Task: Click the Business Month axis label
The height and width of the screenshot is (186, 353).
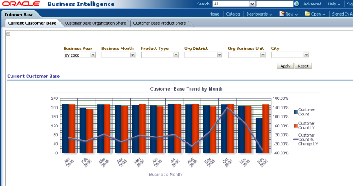Action: pyautogui.click(x=165, y=175)
